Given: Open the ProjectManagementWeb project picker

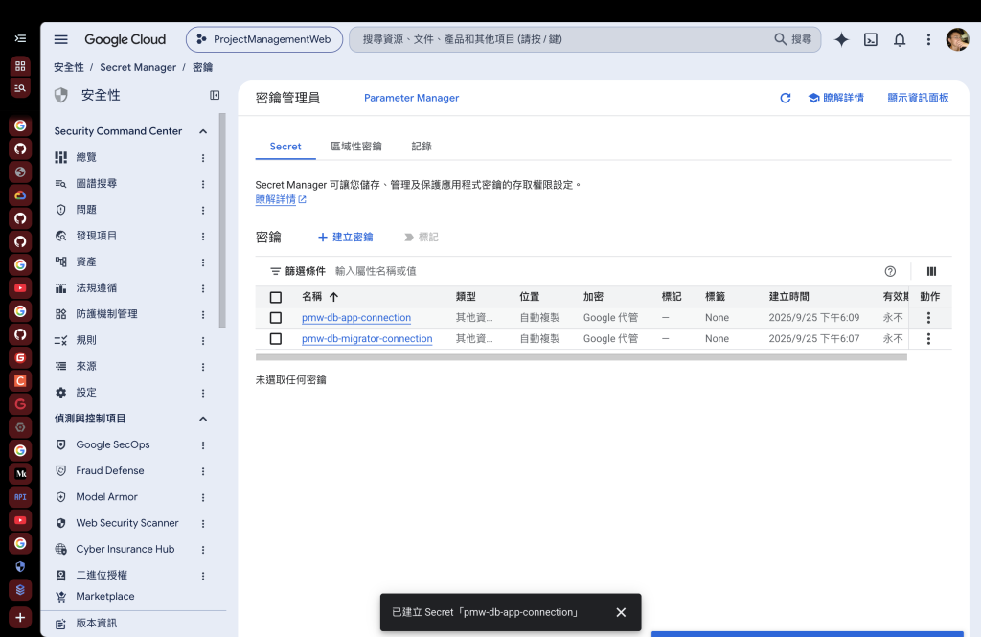Looking at the screenshot, I should 264,39.
